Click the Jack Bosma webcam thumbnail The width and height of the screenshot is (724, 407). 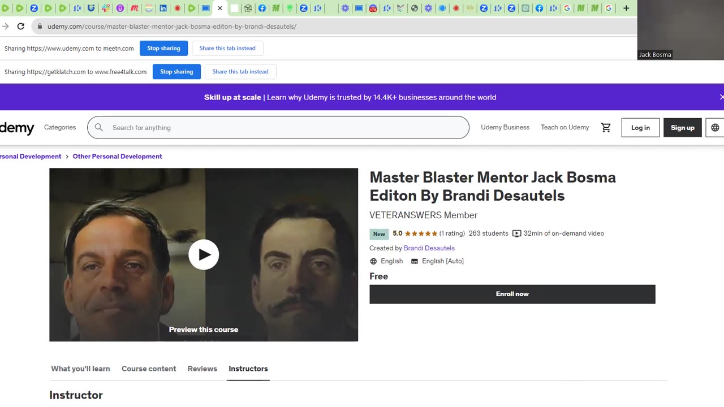(x=680, y=30)
